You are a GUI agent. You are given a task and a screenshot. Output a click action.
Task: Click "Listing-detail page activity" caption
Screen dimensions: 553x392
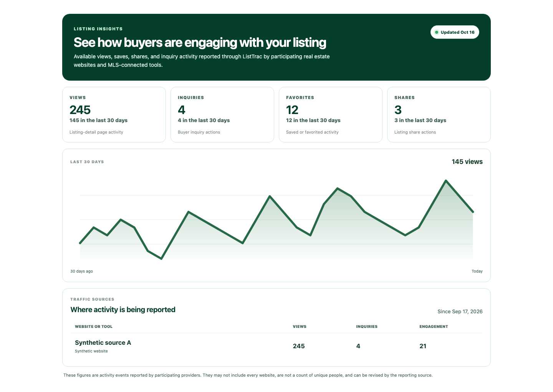pos(96,132)
